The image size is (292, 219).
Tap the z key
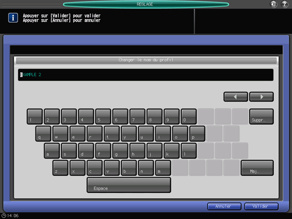click(60, 168)
